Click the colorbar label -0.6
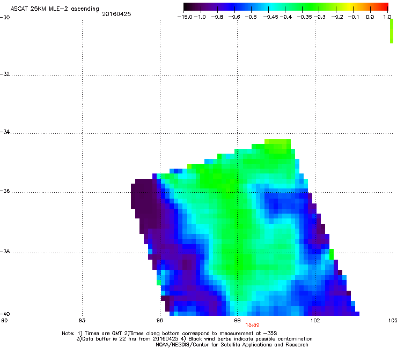 [x=234, y=17]
